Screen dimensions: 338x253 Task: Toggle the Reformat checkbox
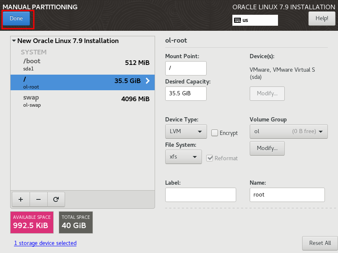pos(210,158)
